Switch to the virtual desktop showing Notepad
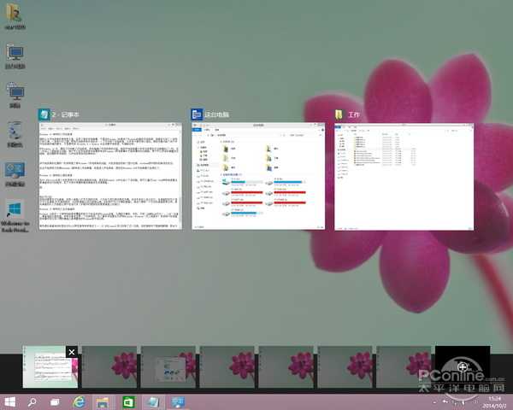The image size is (513, 410). pyautogui.click(x=50, y=366)
